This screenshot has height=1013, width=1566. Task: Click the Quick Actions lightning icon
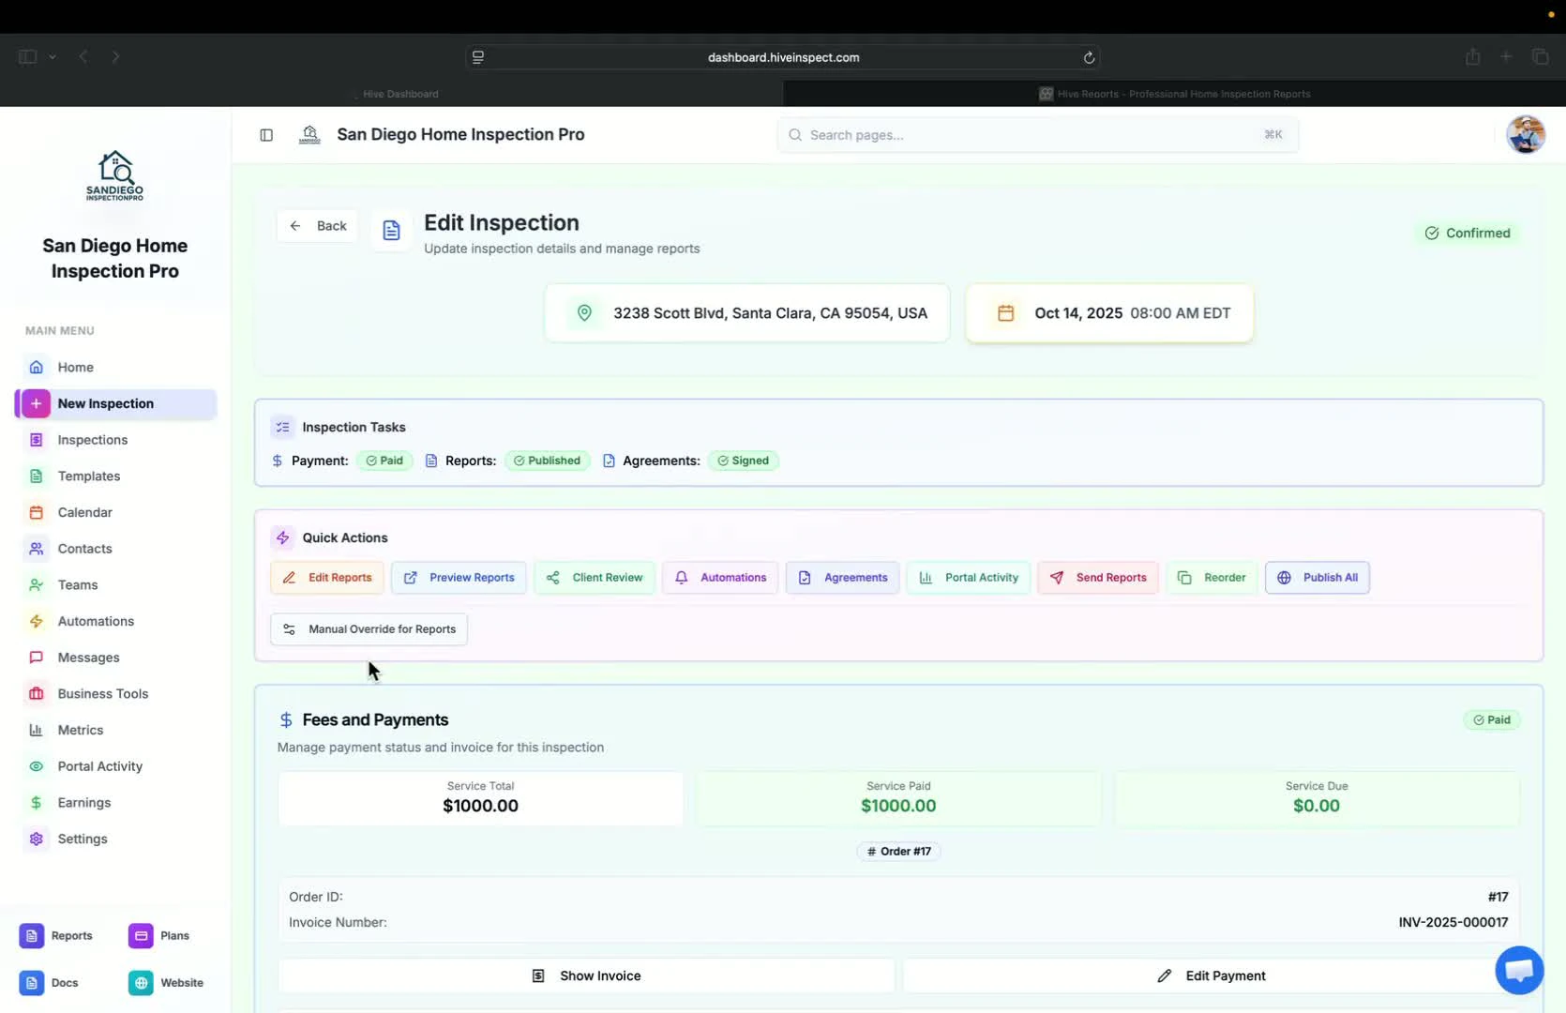282,538
